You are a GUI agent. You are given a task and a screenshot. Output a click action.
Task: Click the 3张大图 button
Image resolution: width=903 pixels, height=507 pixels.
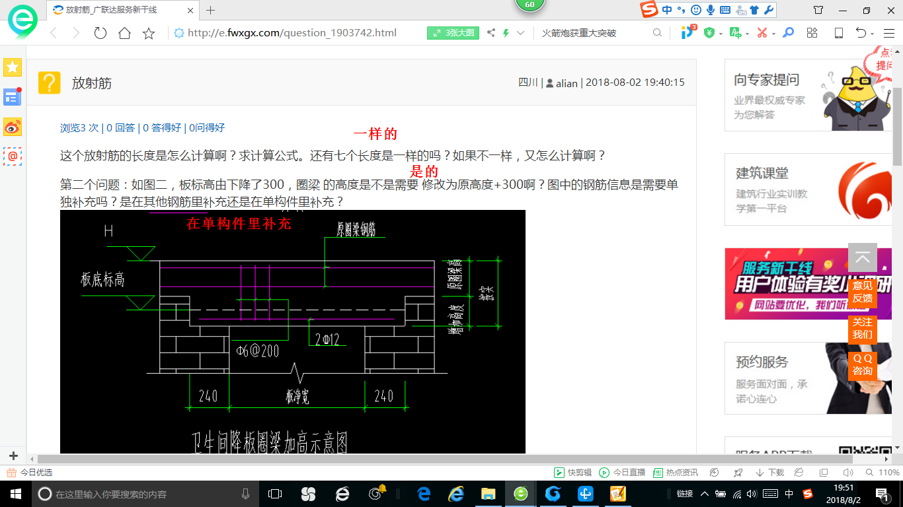[453, 33]
